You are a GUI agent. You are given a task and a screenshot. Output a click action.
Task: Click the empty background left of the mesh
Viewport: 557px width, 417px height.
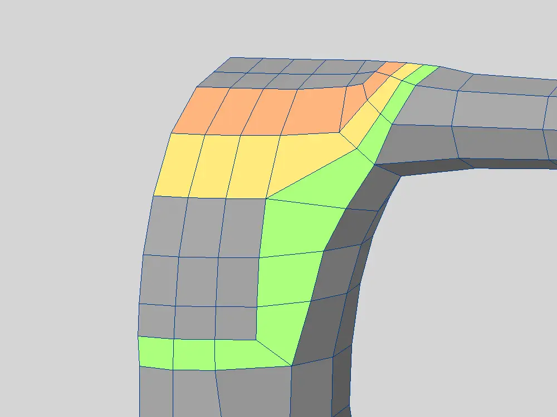click(x=67, y=222)
